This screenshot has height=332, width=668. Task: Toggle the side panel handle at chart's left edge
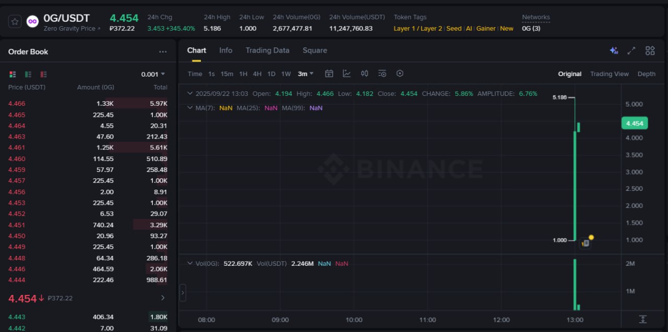coord(183,293)
